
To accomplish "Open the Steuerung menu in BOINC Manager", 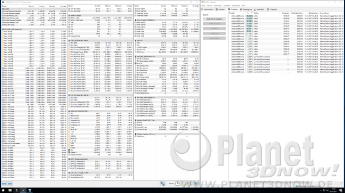I will point(218,5).
